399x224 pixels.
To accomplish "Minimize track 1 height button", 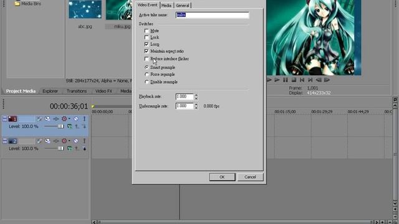I will 4,119.
